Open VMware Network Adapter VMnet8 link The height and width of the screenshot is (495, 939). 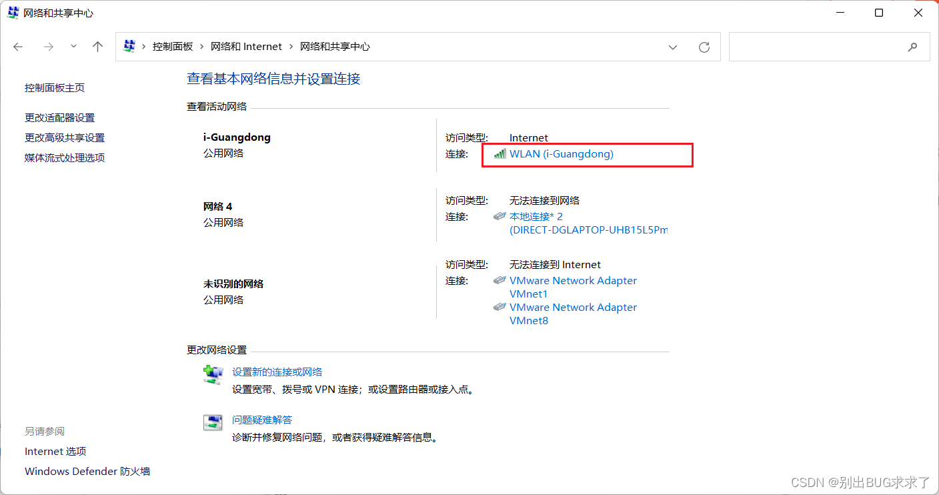(573, 314)
